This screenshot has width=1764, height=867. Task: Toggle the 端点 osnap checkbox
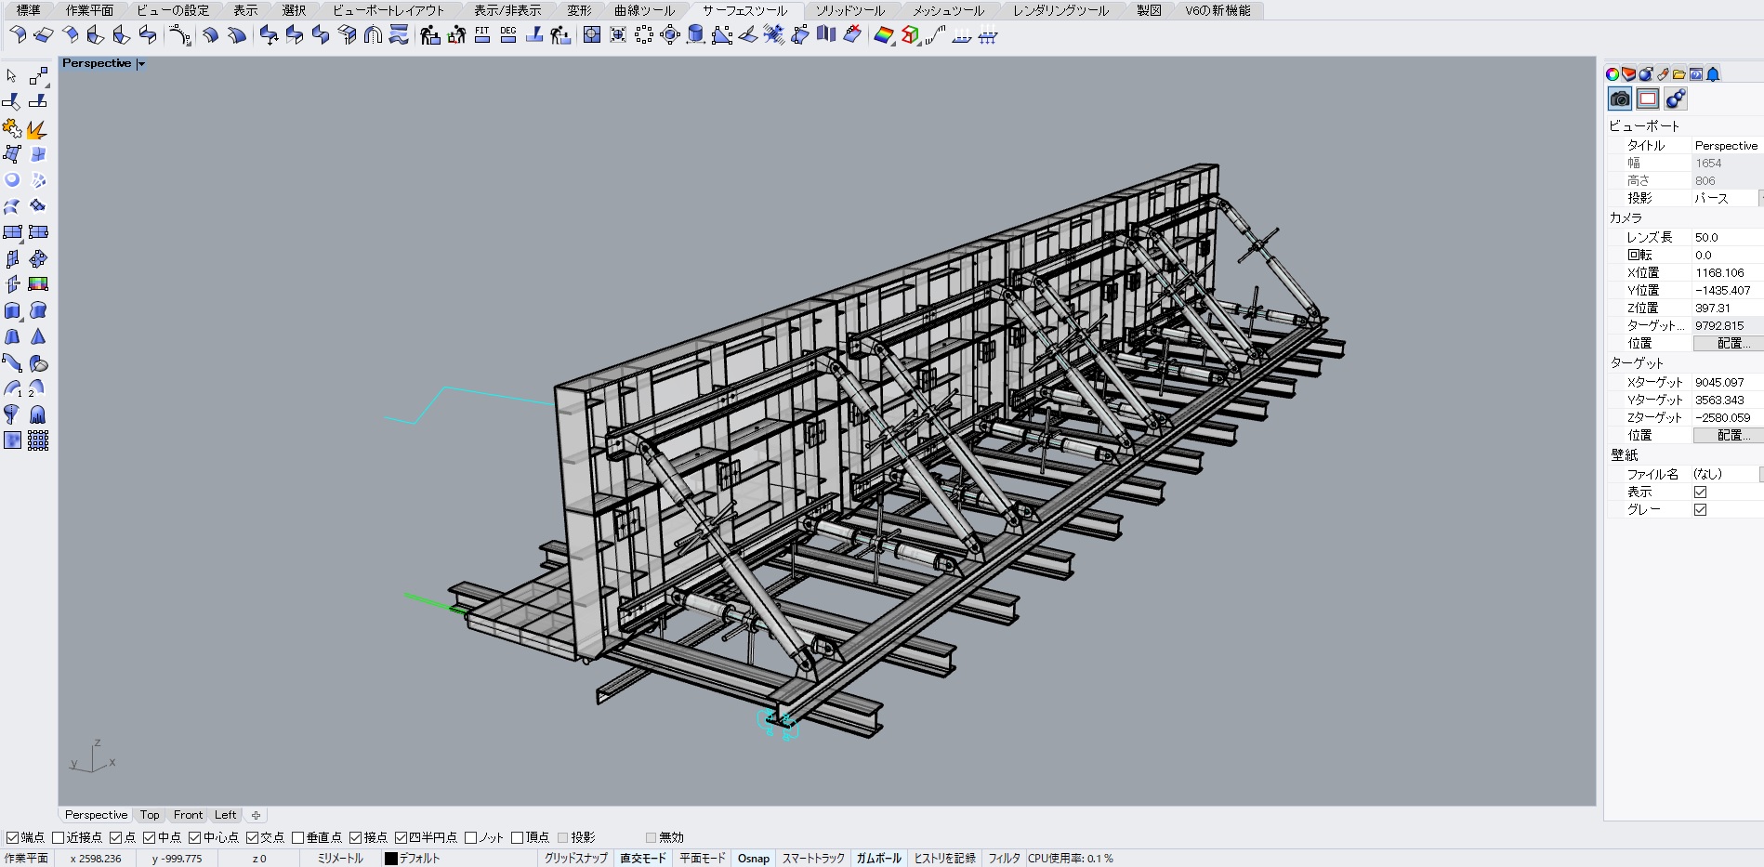point(12,837)
